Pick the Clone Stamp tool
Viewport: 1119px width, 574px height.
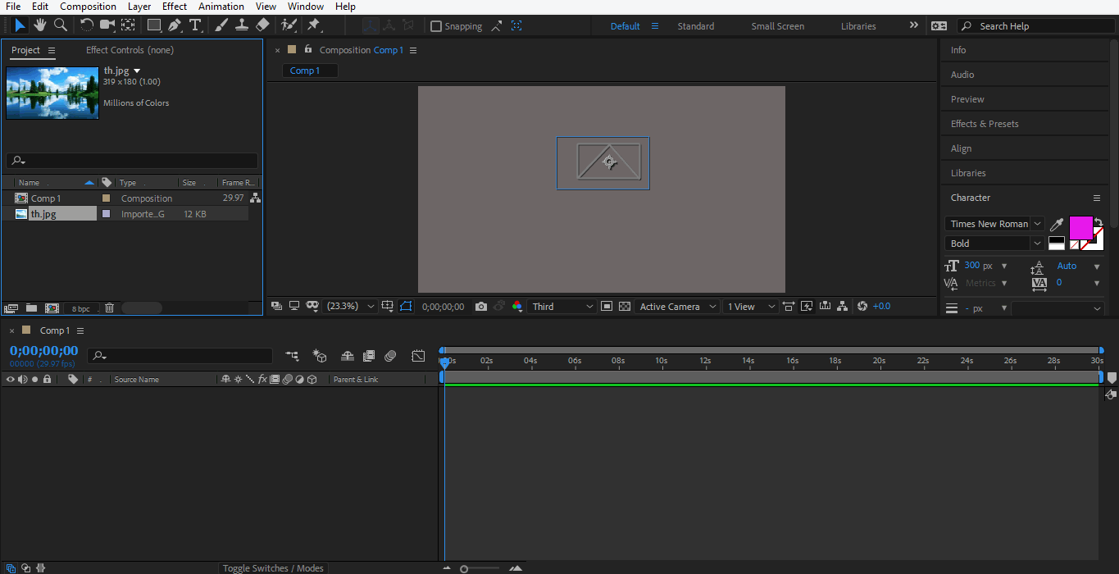pyautogui.click(x=242, y=25)
